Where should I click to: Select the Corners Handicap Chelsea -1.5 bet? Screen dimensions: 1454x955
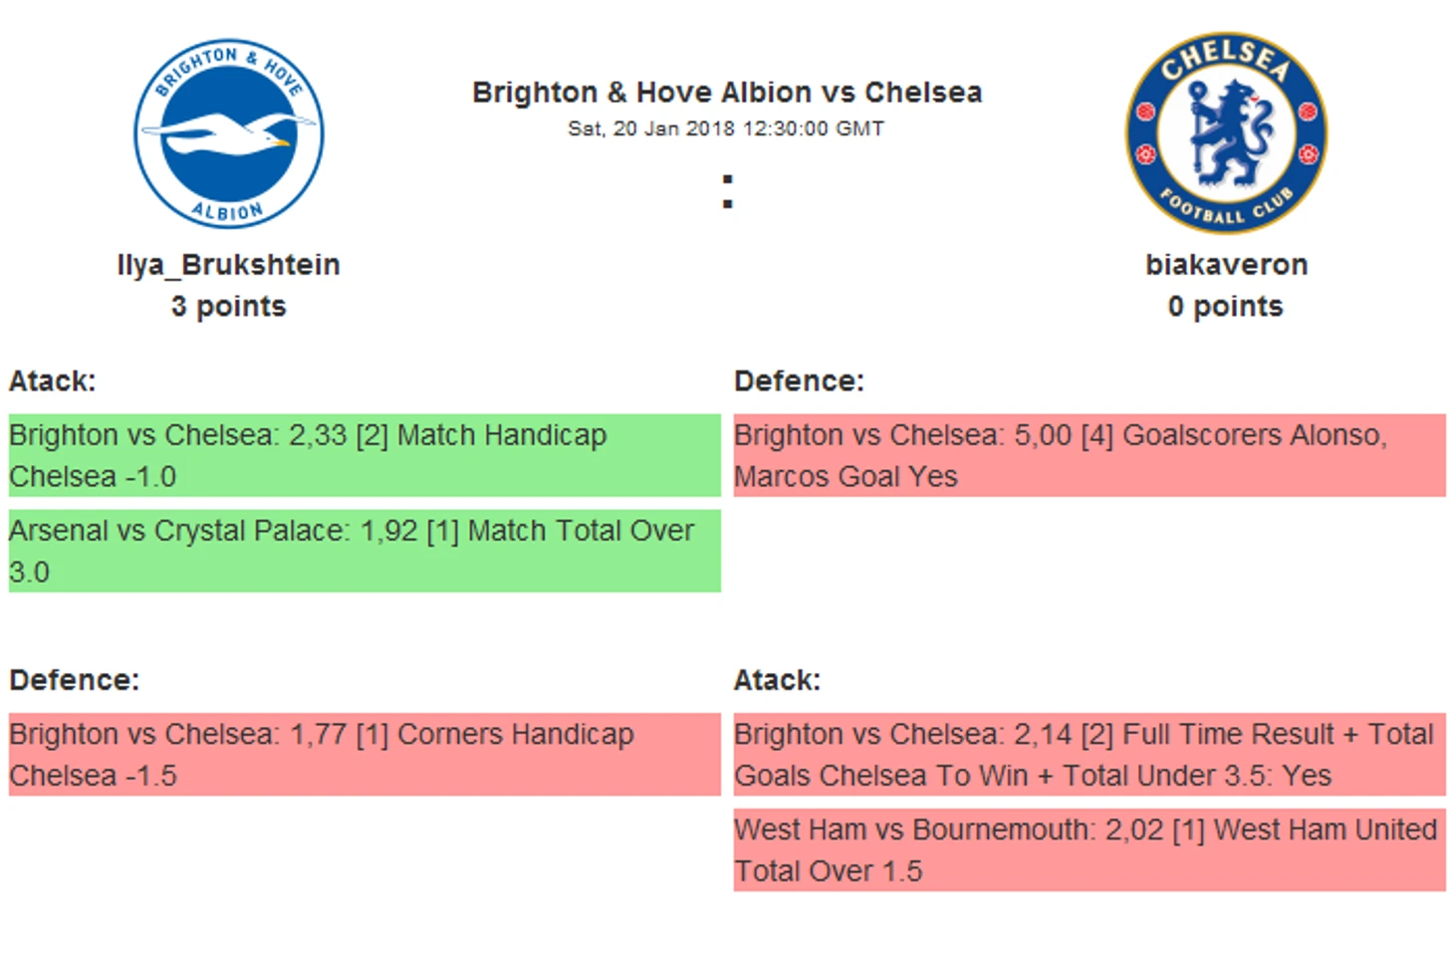click(x=364, y=754)
